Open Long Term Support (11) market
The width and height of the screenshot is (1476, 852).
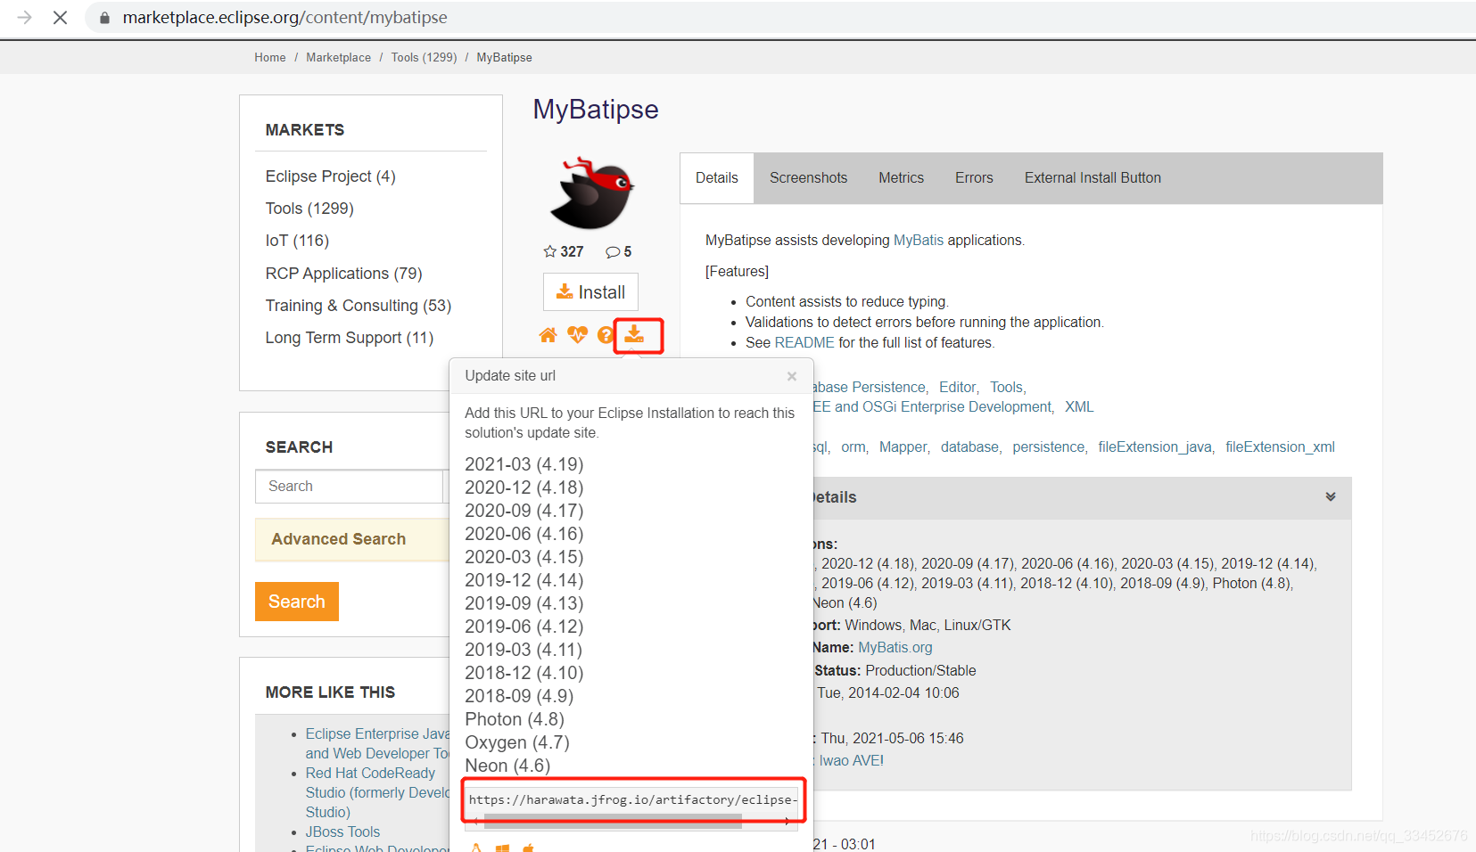[x=350, y=338]
